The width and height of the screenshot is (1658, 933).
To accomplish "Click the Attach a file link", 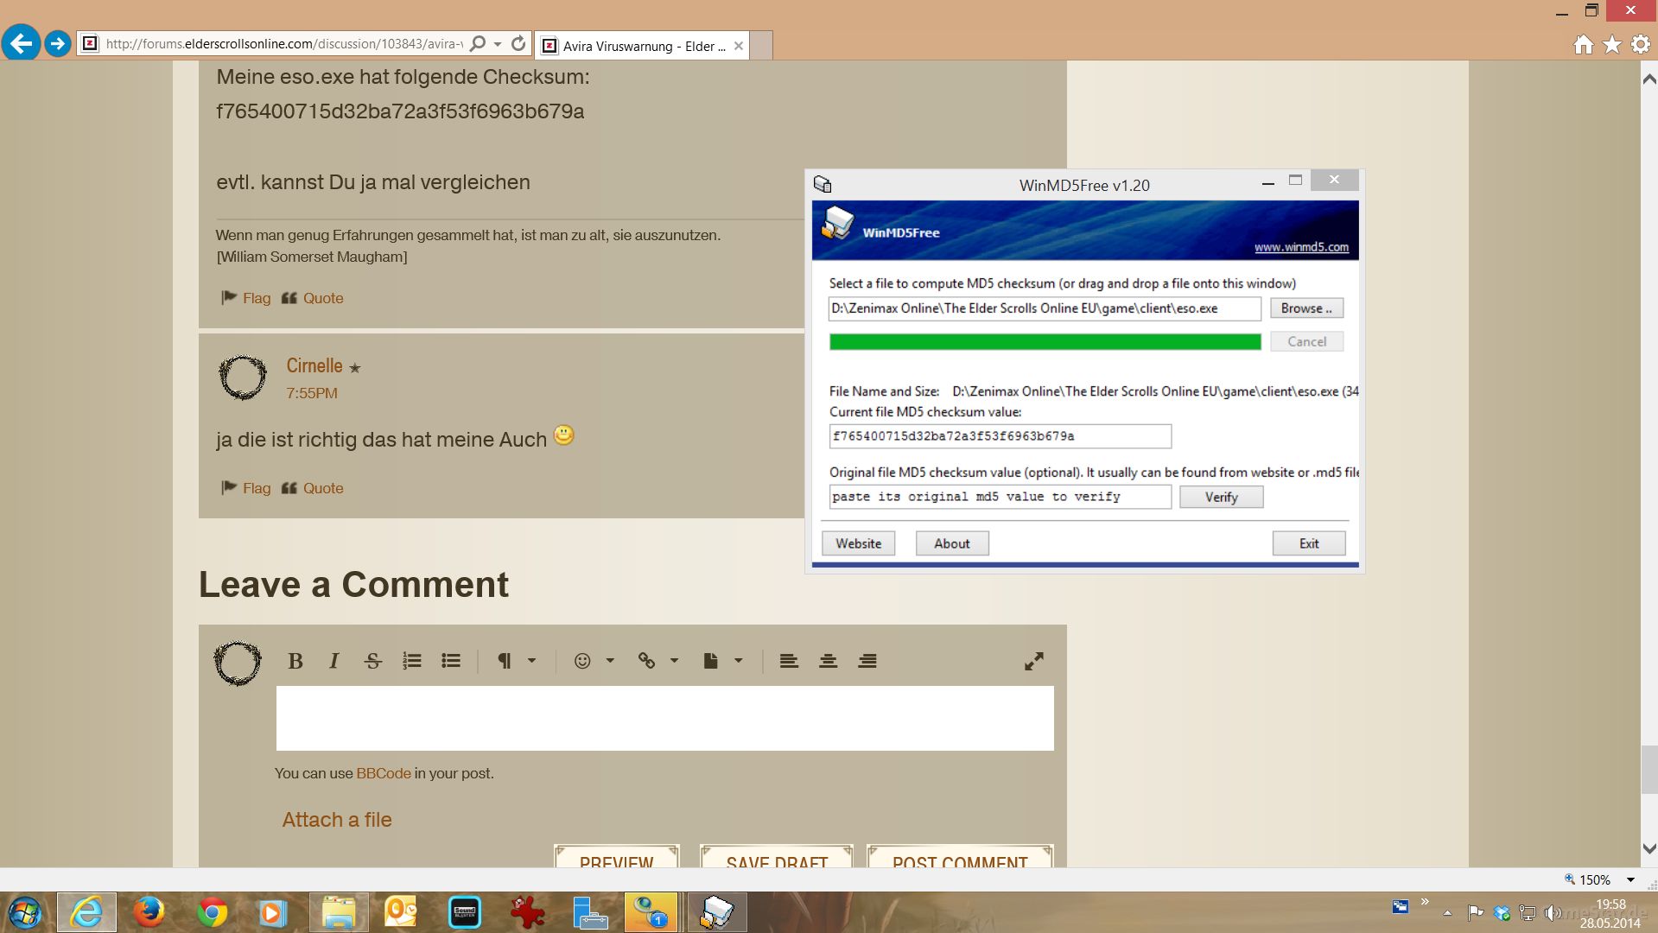I will 337,820.
